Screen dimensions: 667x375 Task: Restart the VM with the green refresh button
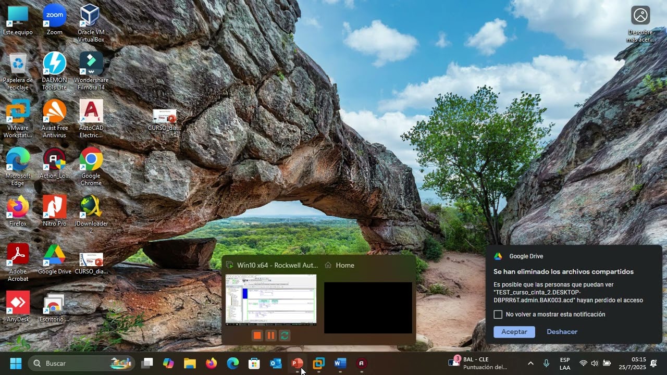[285, 335]
